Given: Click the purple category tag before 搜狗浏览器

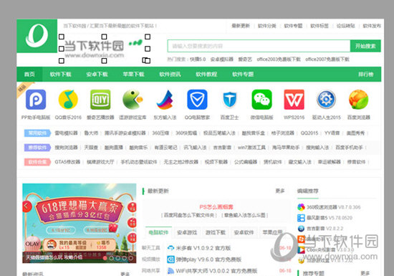Looking at the screenshot, I should click(x=37, y=147).
